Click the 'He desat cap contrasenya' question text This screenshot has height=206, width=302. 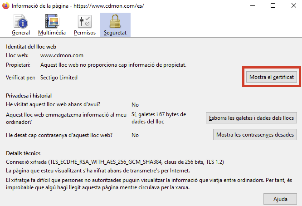click(x=59, y=135)
